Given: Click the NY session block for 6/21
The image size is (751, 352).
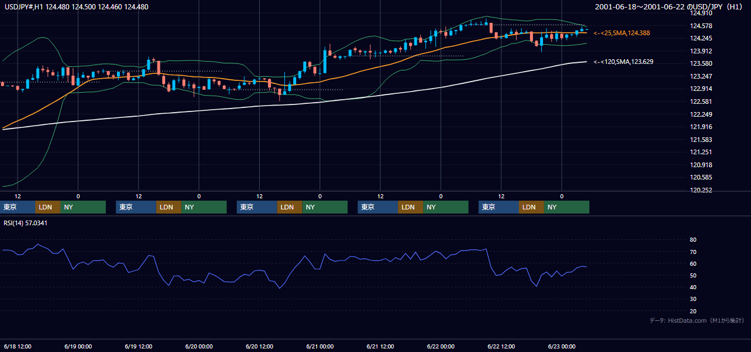Looking at the screenshot, I should pyautogui.click(x=445, y=207).
